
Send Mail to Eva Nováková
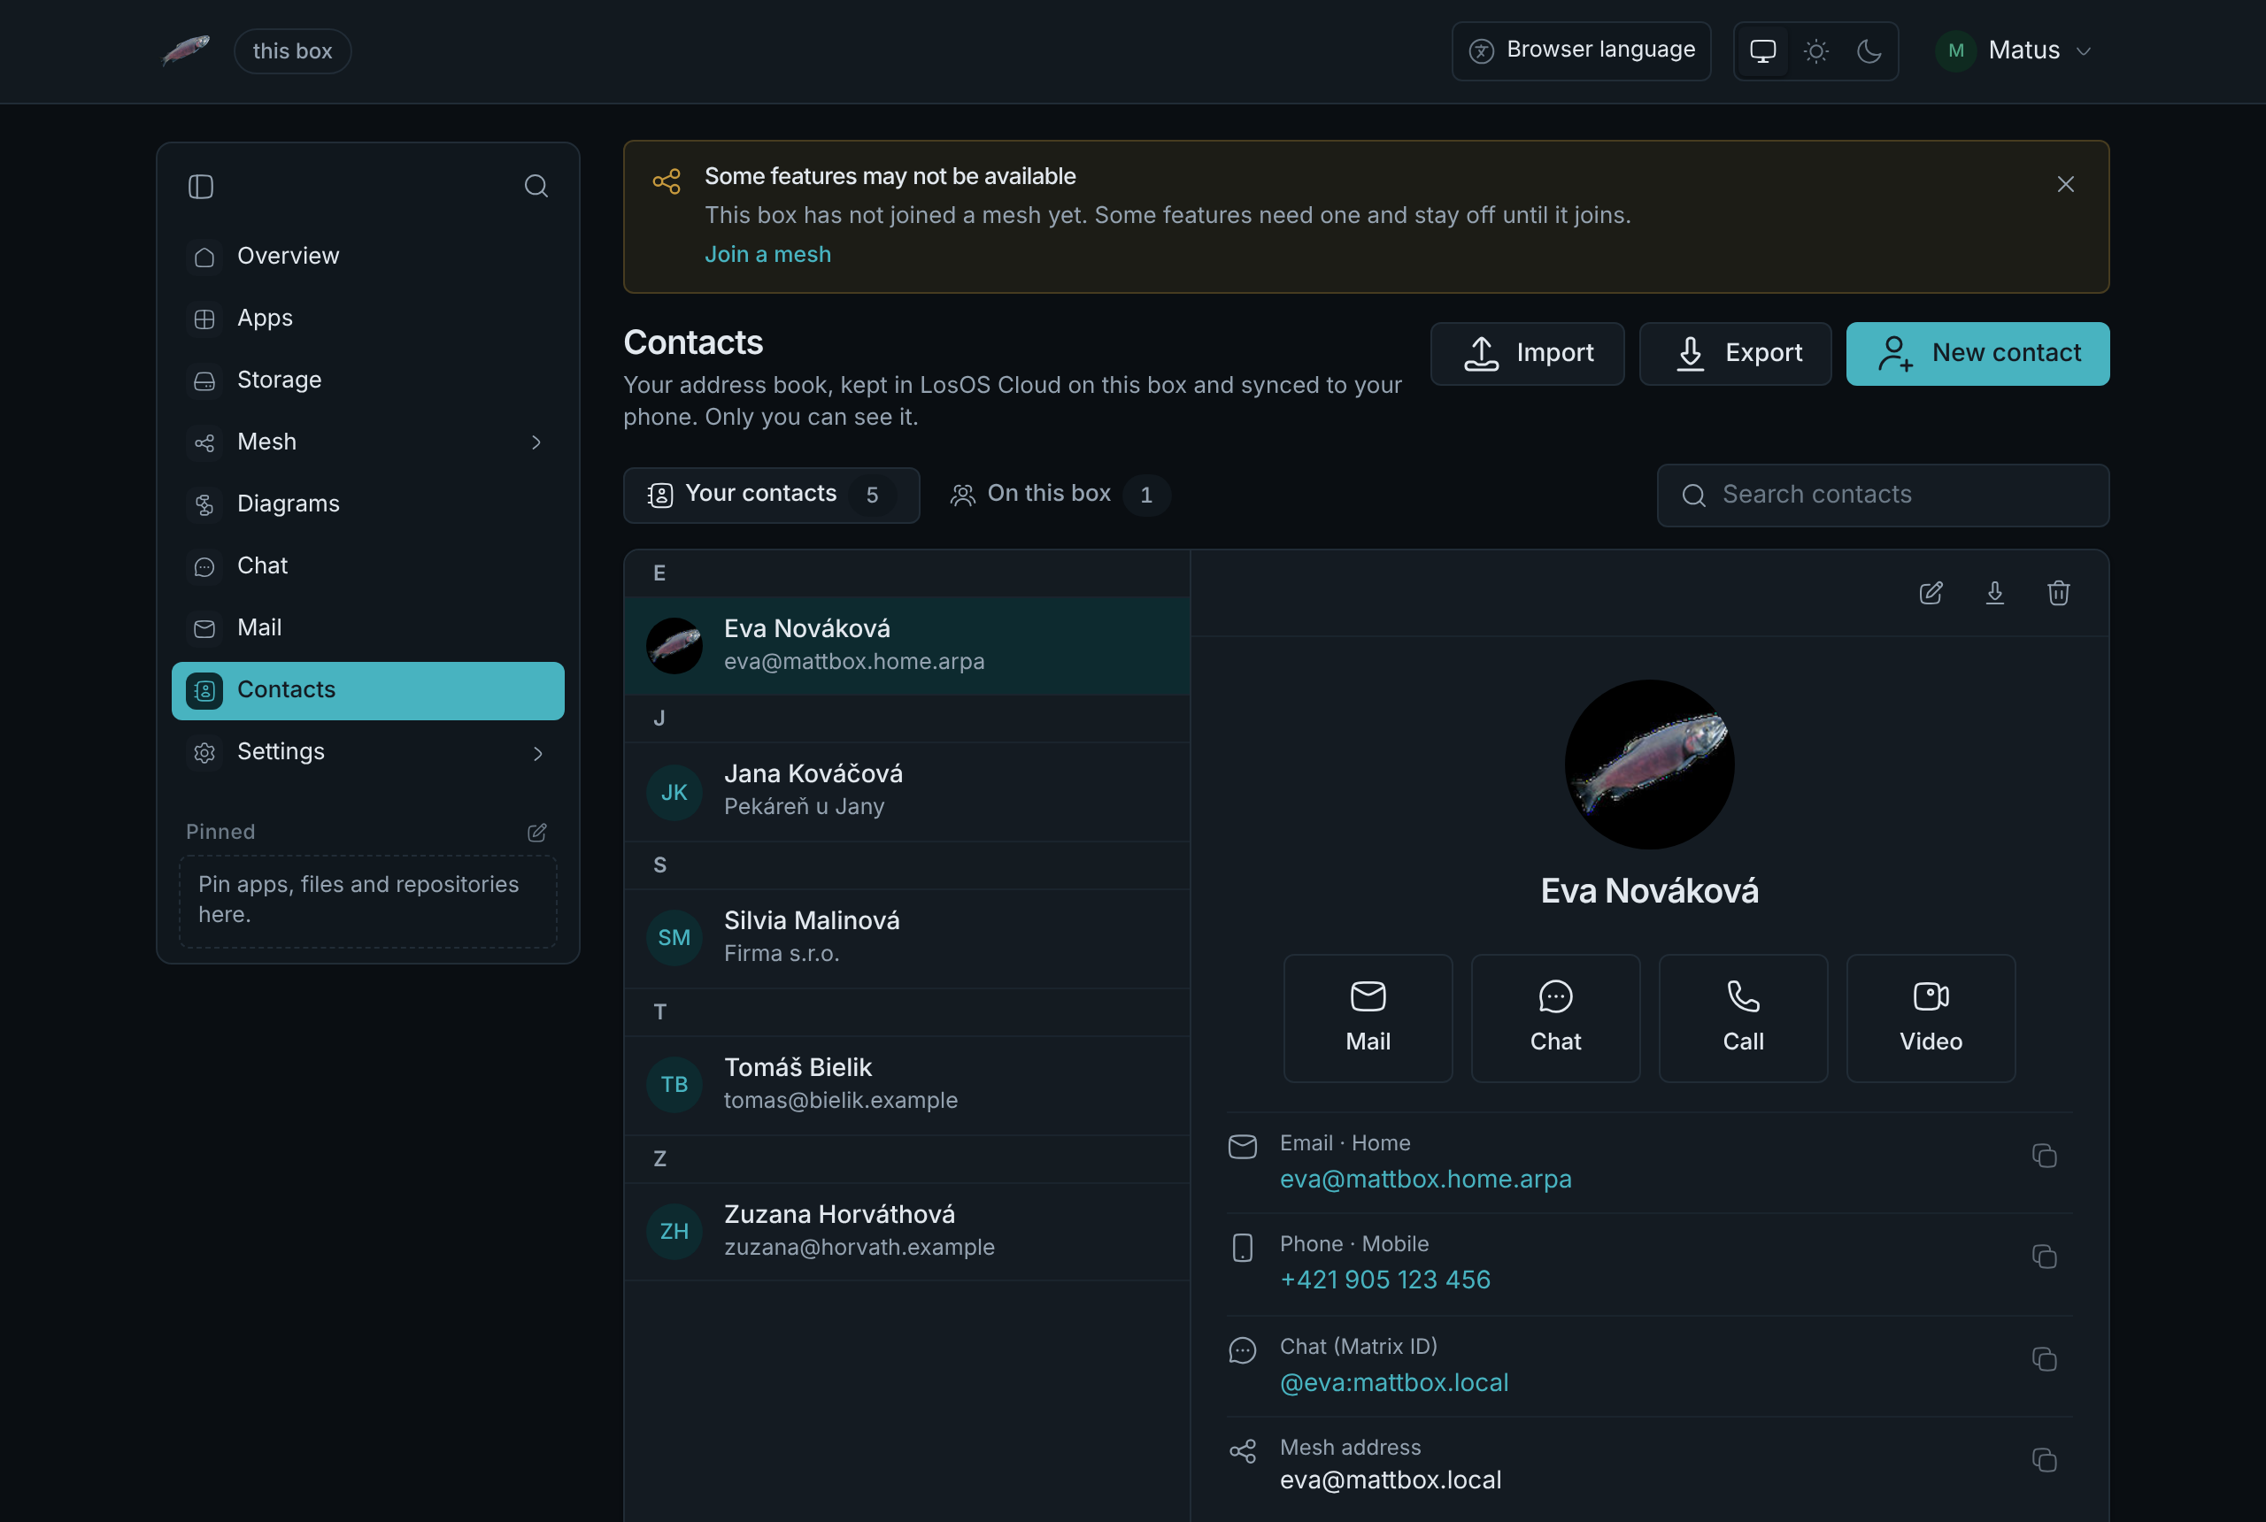1368,1019
